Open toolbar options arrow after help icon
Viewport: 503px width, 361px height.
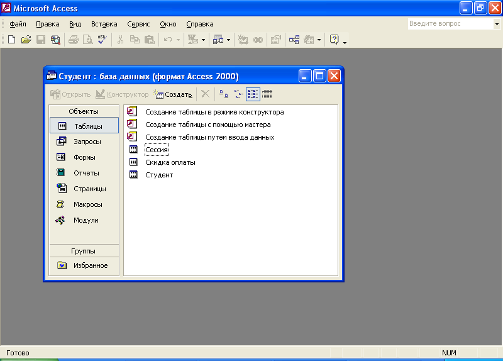tap(345, 42)
